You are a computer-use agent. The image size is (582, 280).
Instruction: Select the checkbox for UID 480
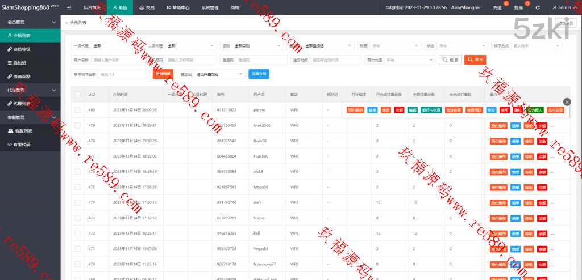[x=77, y=110]
